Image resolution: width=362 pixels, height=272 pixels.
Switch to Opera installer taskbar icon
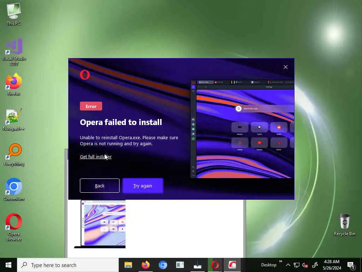[x=215, y=265]
